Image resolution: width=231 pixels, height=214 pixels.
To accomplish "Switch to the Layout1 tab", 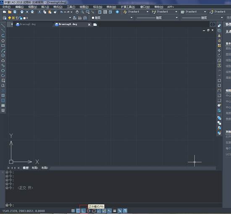I will coord(35,168).
